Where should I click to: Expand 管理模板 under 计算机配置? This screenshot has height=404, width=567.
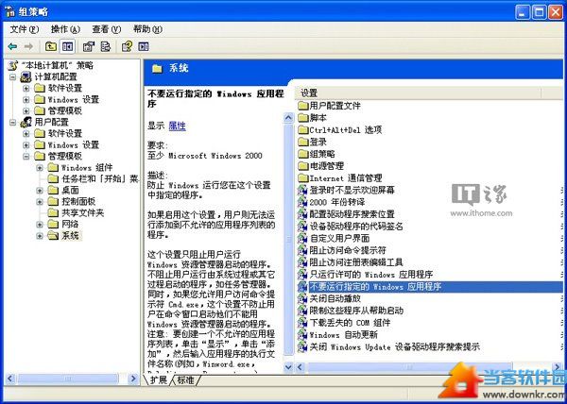pos(26,110)
